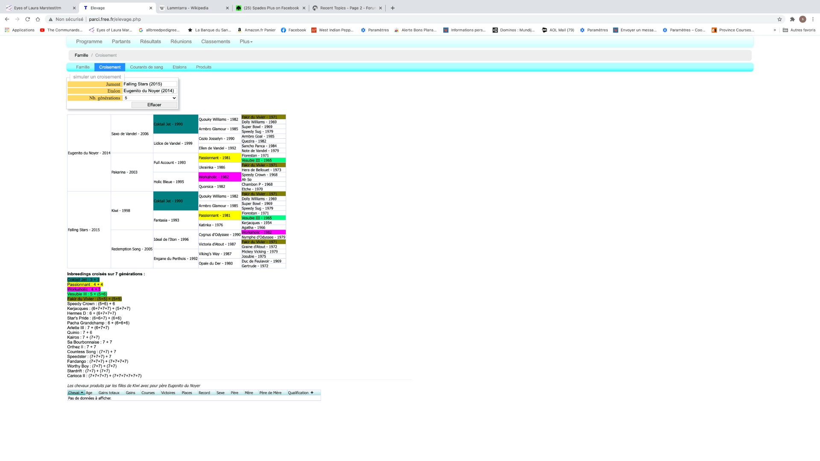The height and width of the screenshot is (461, 820).
Task: Expand the Plus navigation menu
Action: click(x=246, y=41)
